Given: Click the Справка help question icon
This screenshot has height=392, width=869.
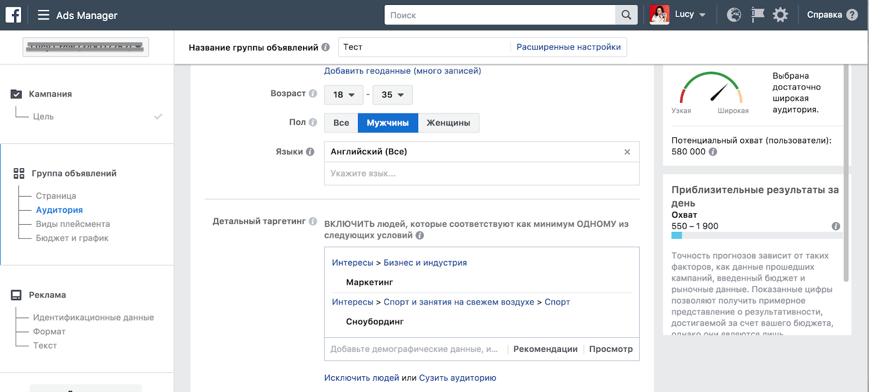Looking at the screenshot, I should 852,15.
